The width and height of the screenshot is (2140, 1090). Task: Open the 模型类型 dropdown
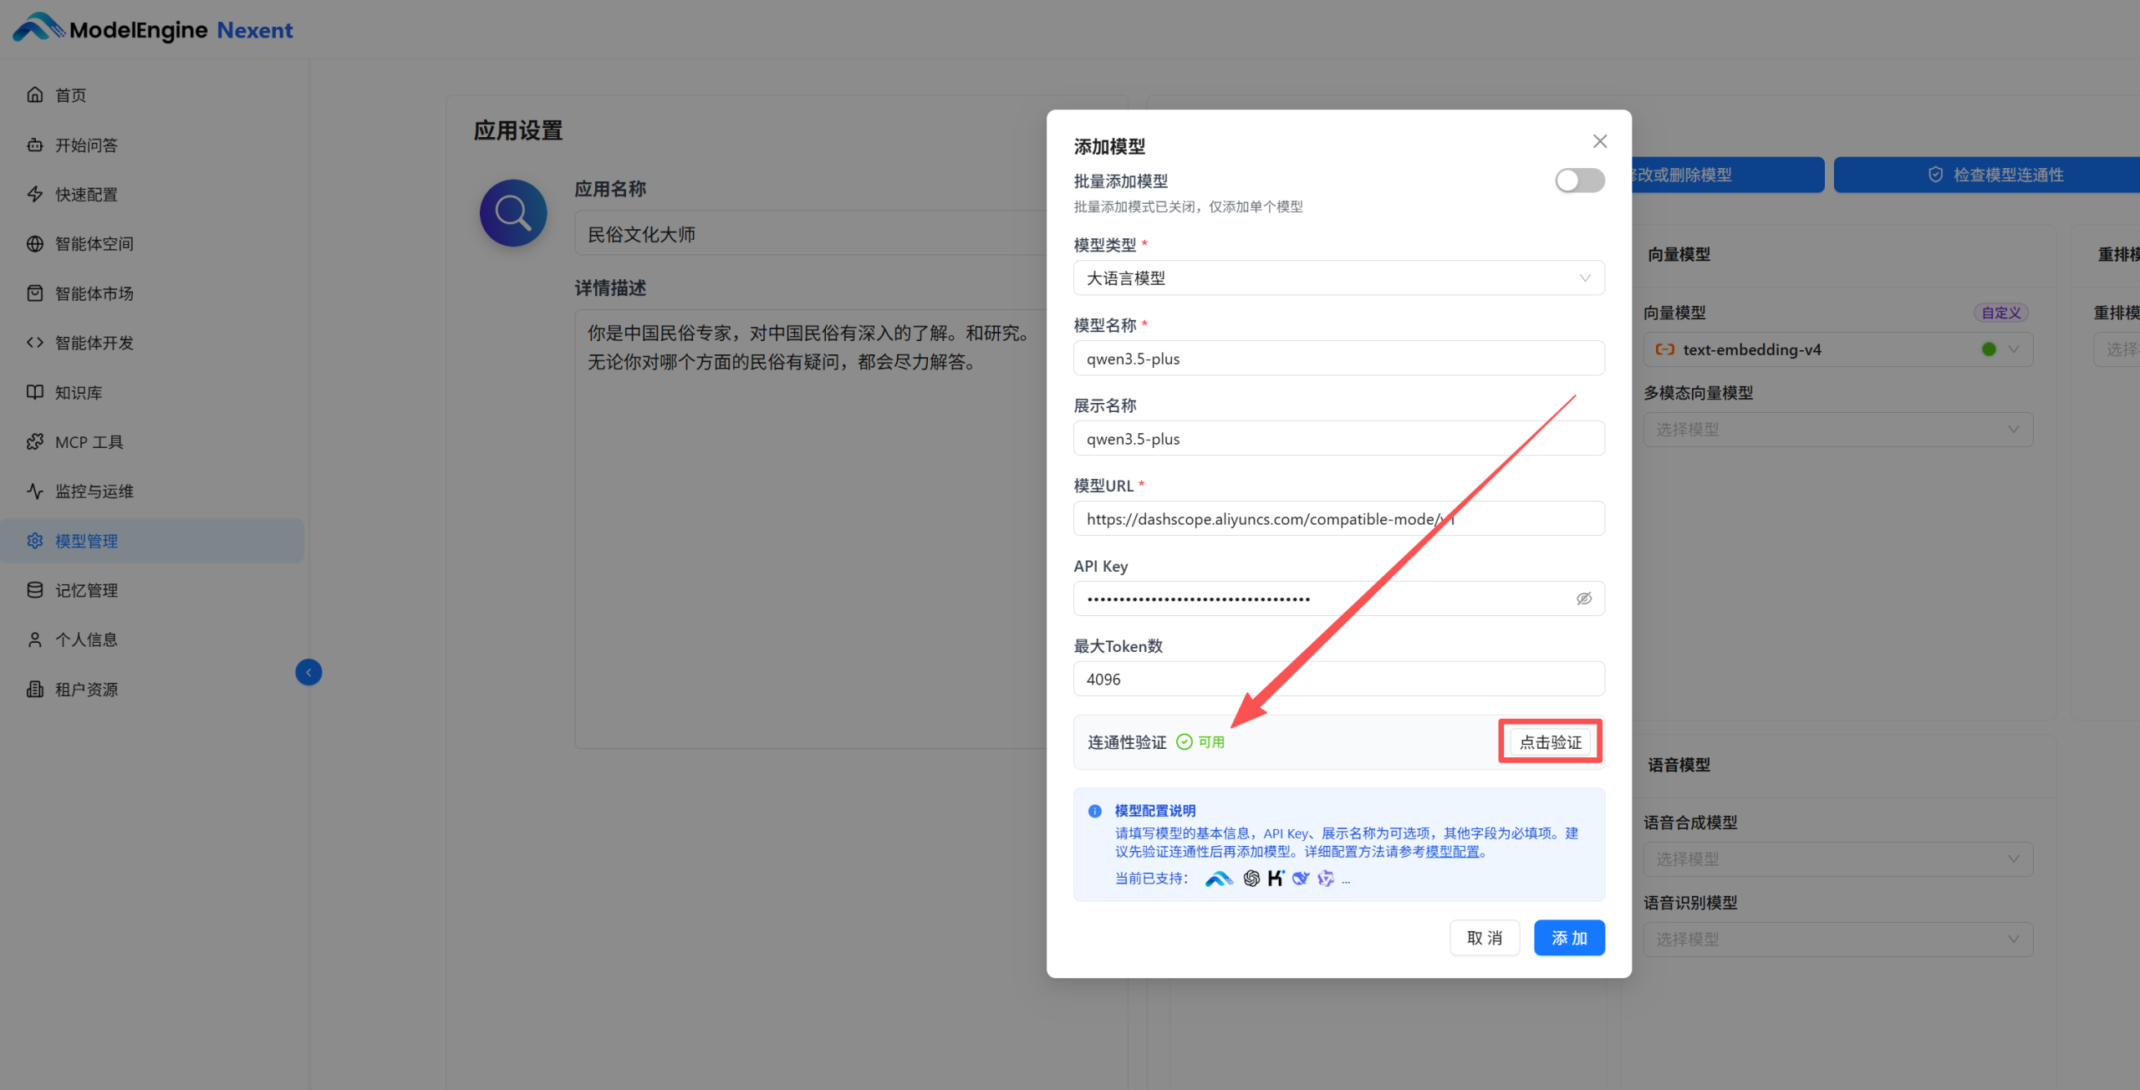click(1338, 278)
